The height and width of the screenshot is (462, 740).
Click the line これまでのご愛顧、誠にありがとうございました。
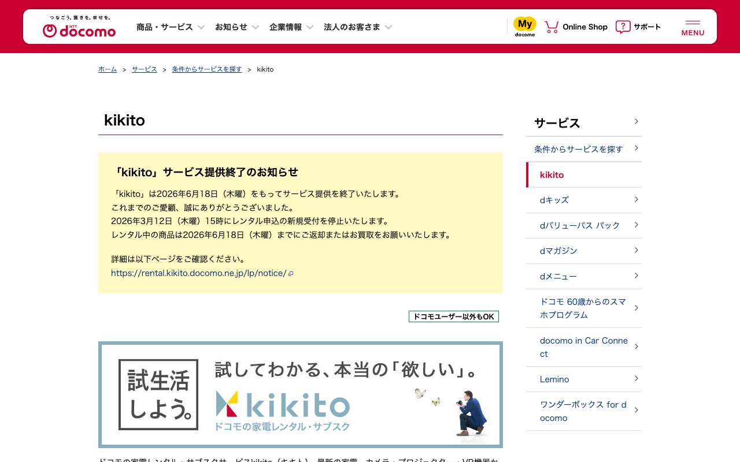click(x=204, y=207)
